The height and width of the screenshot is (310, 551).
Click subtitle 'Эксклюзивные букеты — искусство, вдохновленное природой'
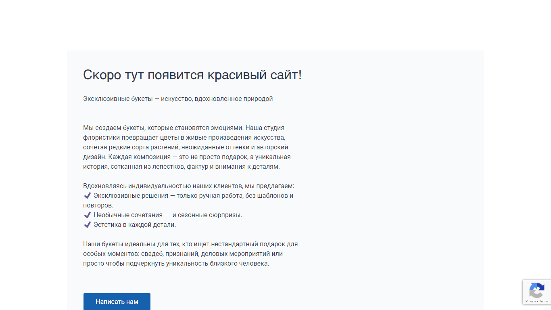click(x=178, y=99)
